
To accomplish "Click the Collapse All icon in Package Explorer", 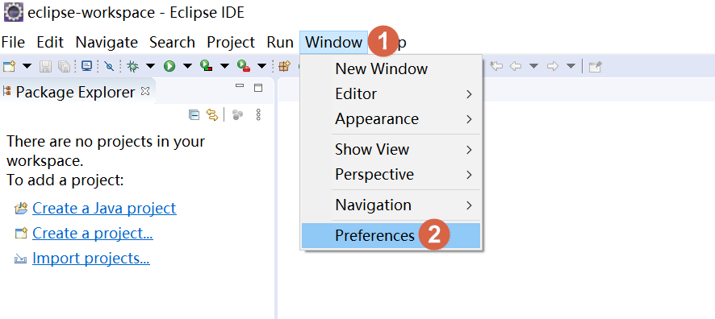I will (x=194, y=114).
